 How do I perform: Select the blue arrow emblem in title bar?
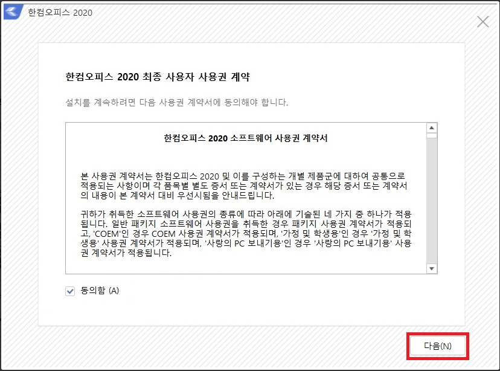point(10,12)
